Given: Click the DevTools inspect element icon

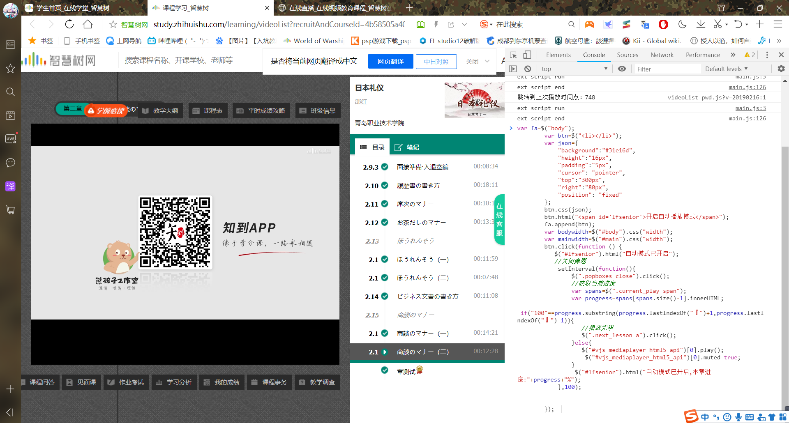Looking at the screenshot, I should 513,55.
